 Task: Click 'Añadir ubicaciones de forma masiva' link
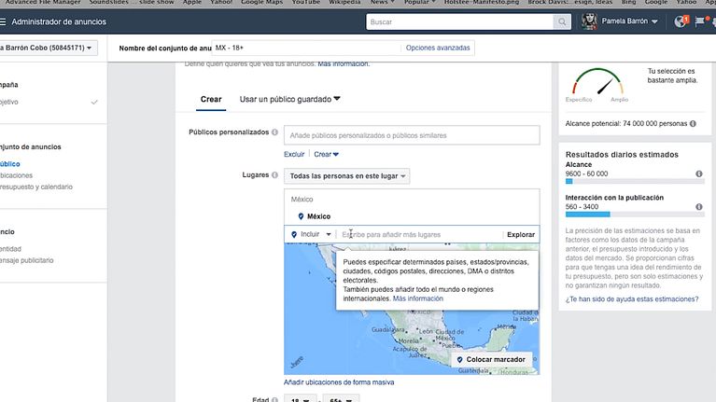coord(339,382)
